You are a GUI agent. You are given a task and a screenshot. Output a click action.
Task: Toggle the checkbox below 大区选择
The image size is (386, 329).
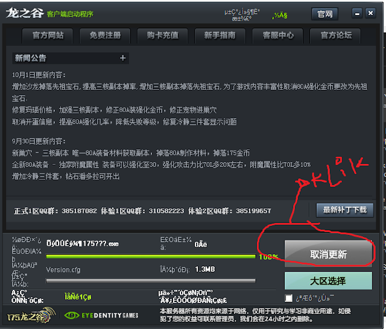(288, 298)
